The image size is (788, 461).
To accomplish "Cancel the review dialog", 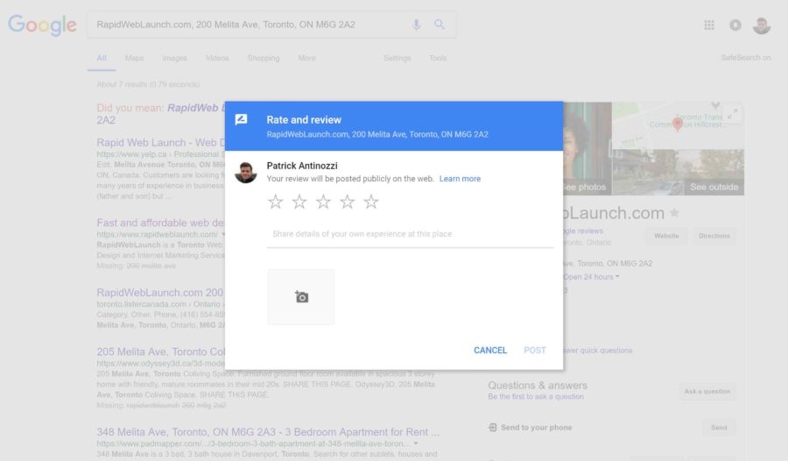I will (x=490, y=350).
